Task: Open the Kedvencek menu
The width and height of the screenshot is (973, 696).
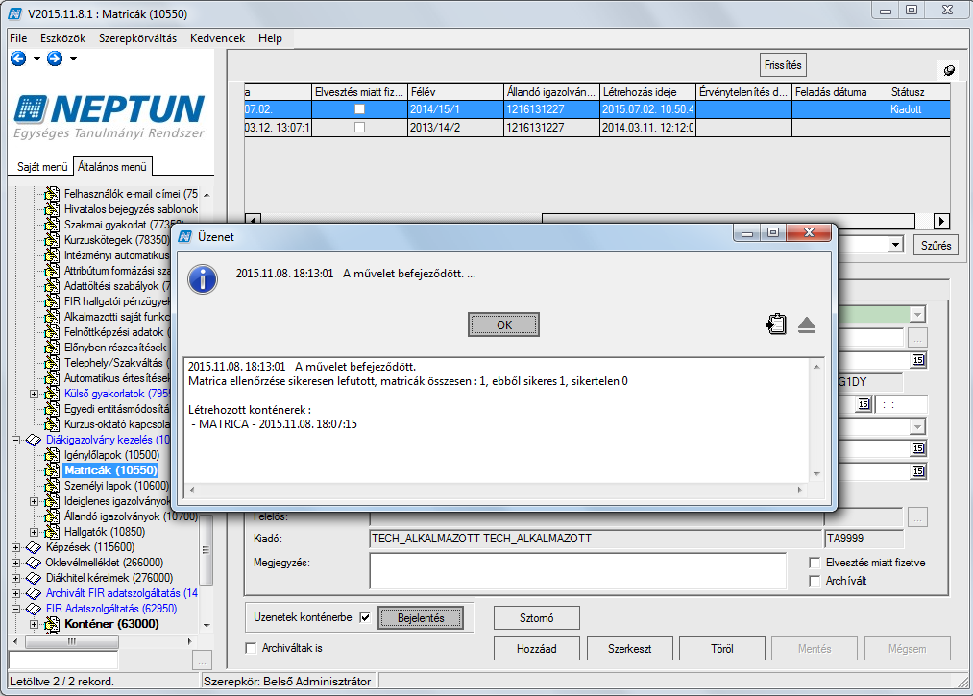Action: point(218,38)
